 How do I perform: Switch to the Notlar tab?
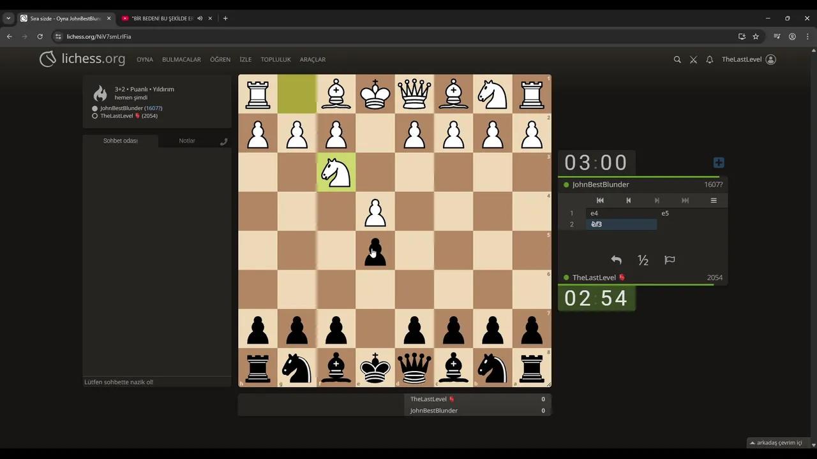[x=187, y=141]
